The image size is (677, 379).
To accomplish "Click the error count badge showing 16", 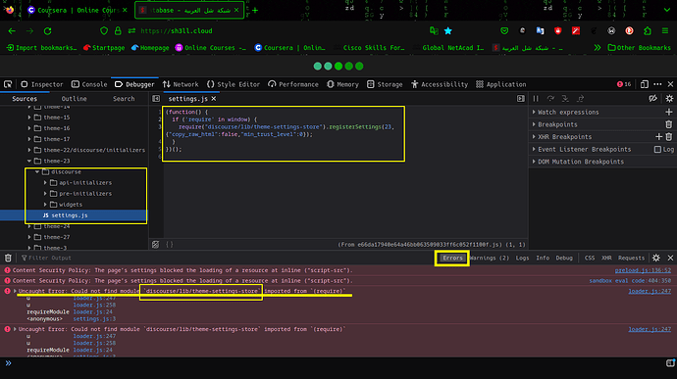I will (x=624, y=84).
